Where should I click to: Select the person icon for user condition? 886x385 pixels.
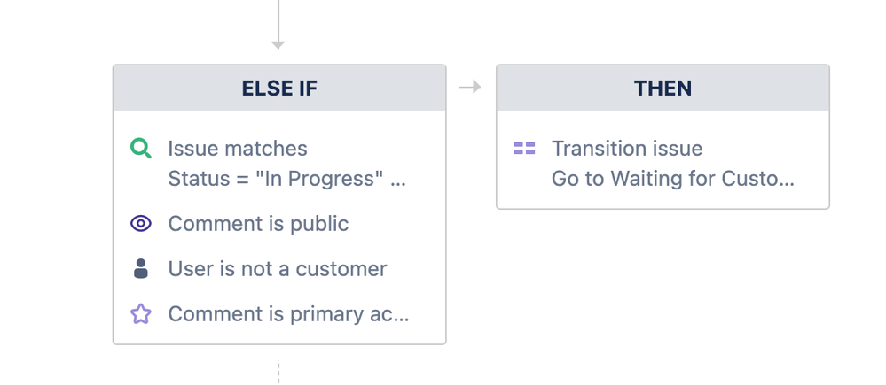coord(141,268)
